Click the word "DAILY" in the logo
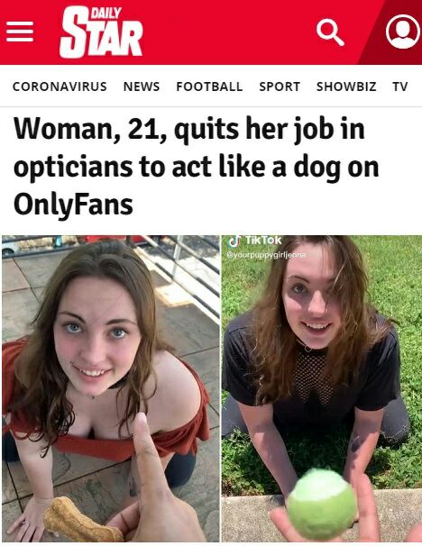This screenshot has width=422, height=546. 105,14
